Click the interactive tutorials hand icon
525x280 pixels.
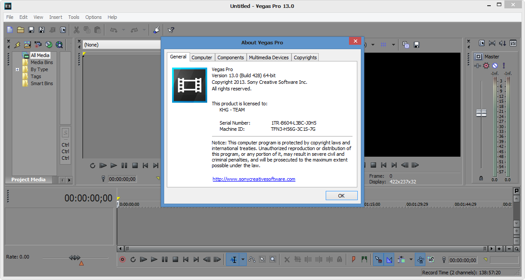[x=156, y=30]
